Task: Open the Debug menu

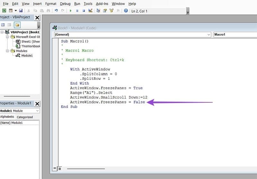Action: [x=65, y=4]
